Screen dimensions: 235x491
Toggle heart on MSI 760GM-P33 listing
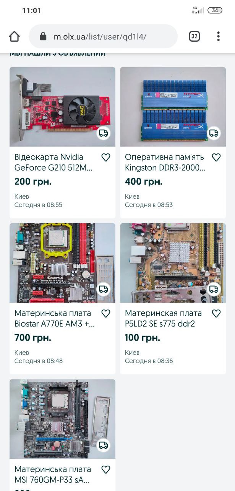pos(106,470)
